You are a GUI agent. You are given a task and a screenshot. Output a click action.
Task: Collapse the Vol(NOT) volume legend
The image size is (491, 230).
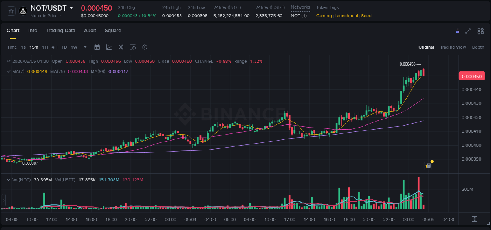click(x=8, y=180)
